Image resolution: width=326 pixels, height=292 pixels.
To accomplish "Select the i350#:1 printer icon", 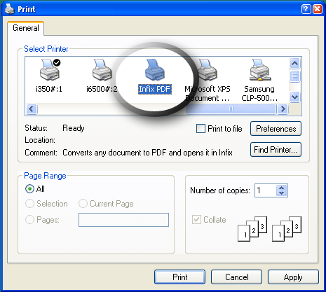I will (x=50, y=70).
